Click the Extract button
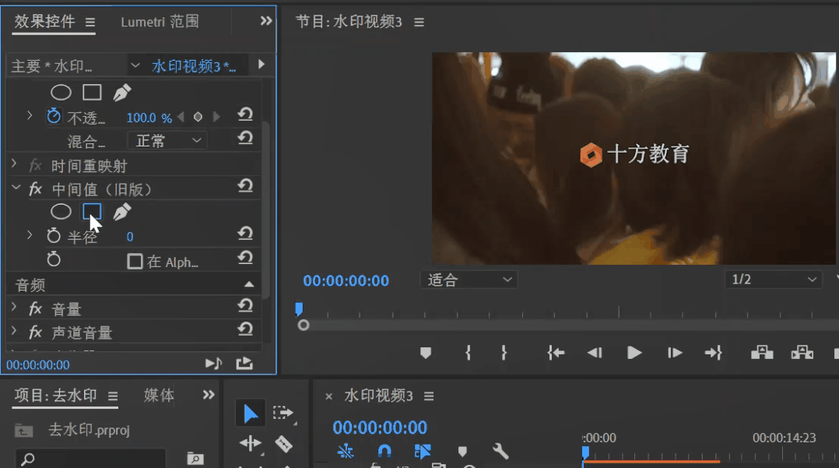 point(802,352)
